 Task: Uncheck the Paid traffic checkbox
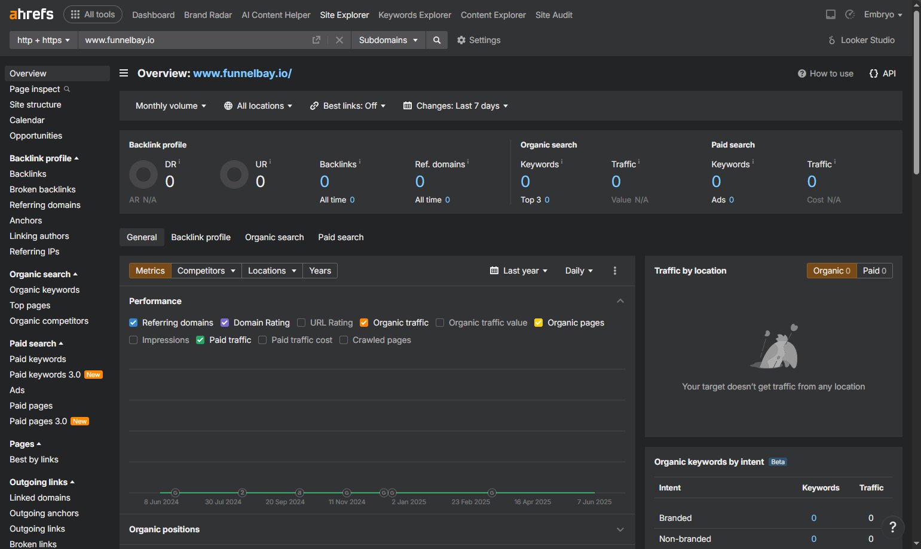tap(200, 340)
